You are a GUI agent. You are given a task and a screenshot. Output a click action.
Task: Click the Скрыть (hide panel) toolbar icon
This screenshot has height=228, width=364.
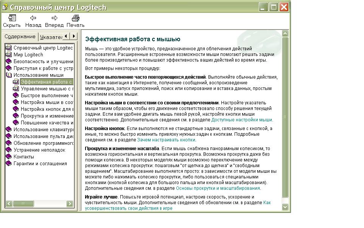tap(12, 18)
